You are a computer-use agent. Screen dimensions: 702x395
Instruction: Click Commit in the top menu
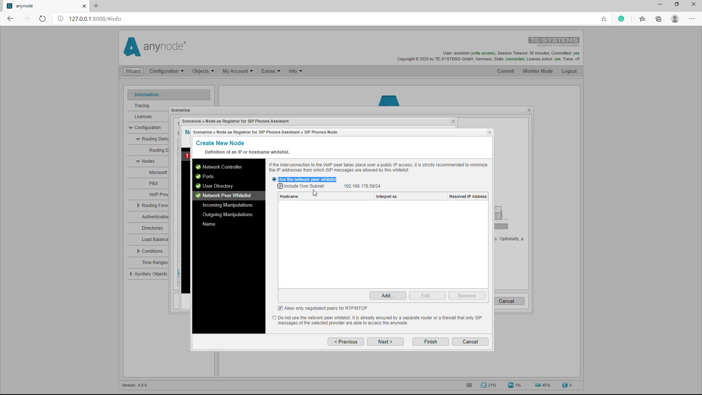click(x=505, y=71)
